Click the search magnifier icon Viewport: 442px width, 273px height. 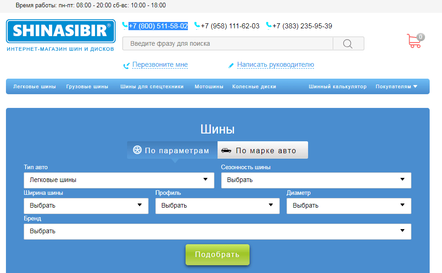(x=348, y=43)
